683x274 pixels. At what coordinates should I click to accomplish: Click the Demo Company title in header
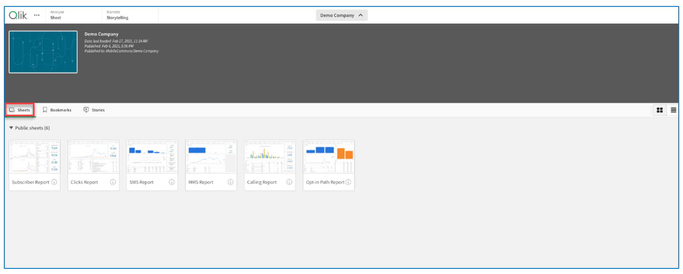101,34
